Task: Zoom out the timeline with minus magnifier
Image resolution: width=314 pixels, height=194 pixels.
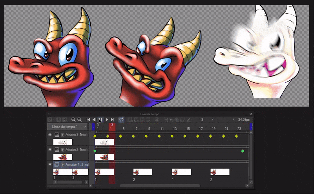Action: [73, 120]
